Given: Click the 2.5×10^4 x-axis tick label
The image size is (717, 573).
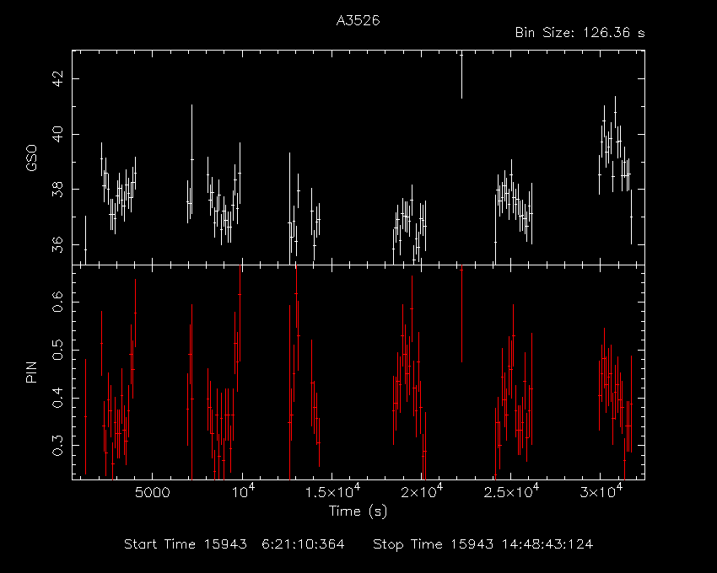Looking at the screenshot, I should point(511,491).
